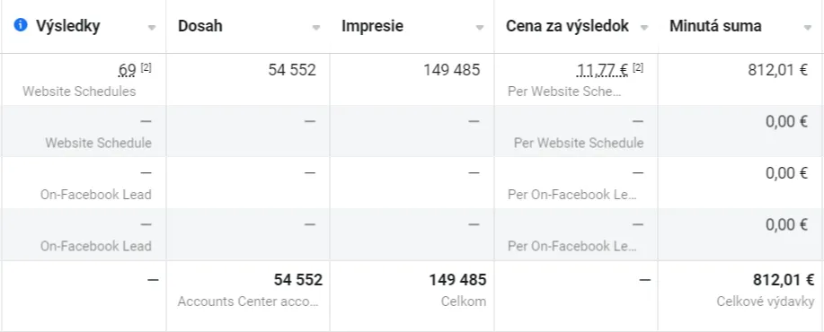The image size is (824, 332).
Task: Click footnote [2] next to 69
Action: click(x=146, y=67)
